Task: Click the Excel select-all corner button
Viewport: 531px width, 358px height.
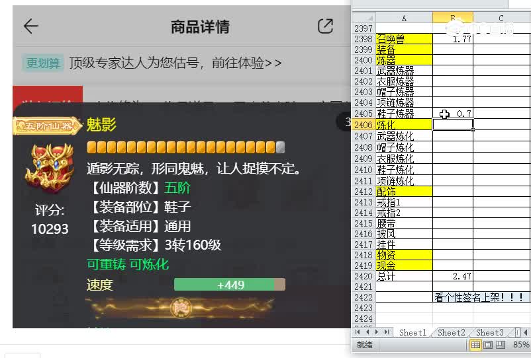Action: tap(364, 18)
